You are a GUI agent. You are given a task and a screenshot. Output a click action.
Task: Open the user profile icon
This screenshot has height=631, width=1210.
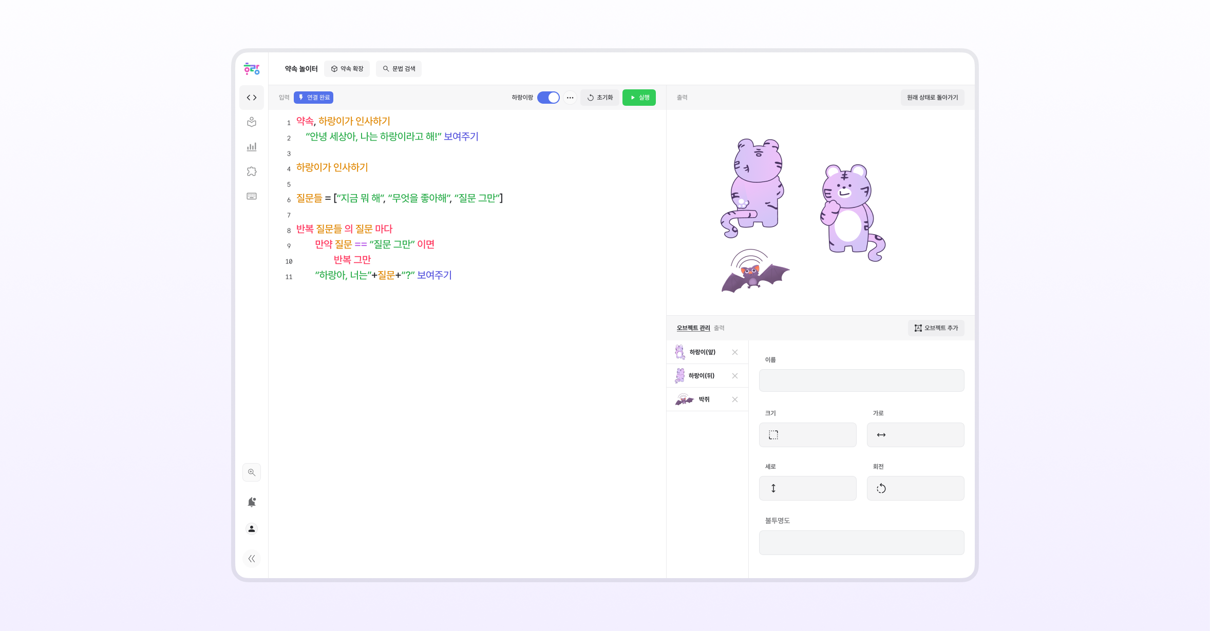[252, 529]
